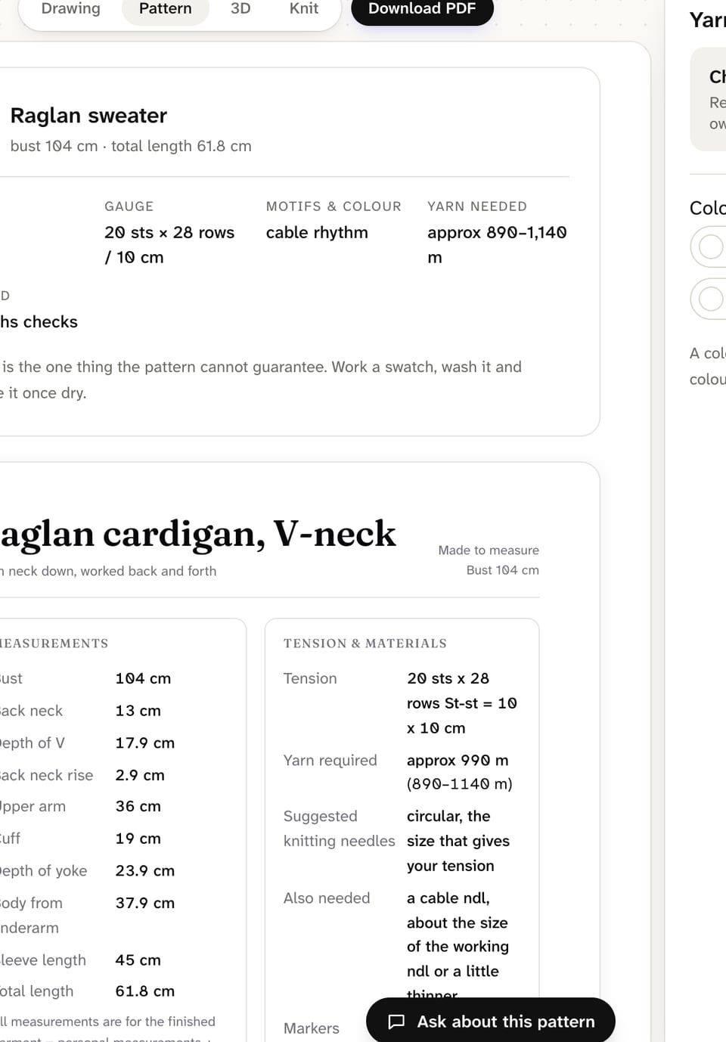Click the '61.8 cm' total length table value
Viewport: 726px width, 1042px height.
click(144, 991)
